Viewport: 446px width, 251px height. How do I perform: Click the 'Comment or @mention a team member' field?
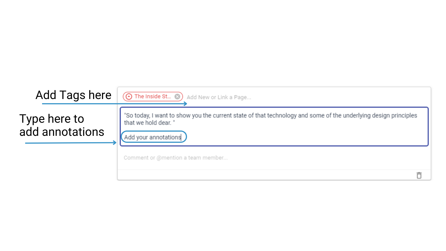pos(175,158)
